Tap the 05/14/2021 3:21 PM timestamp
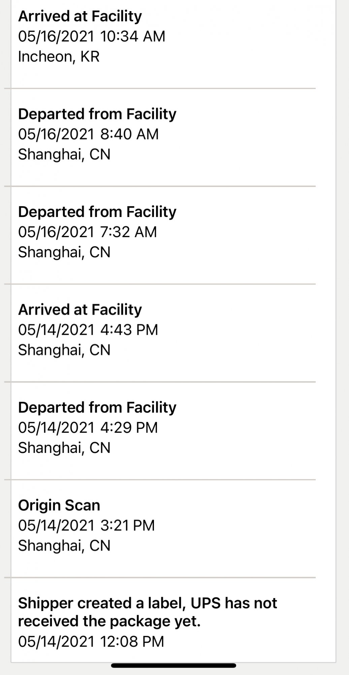 (86, 526)
